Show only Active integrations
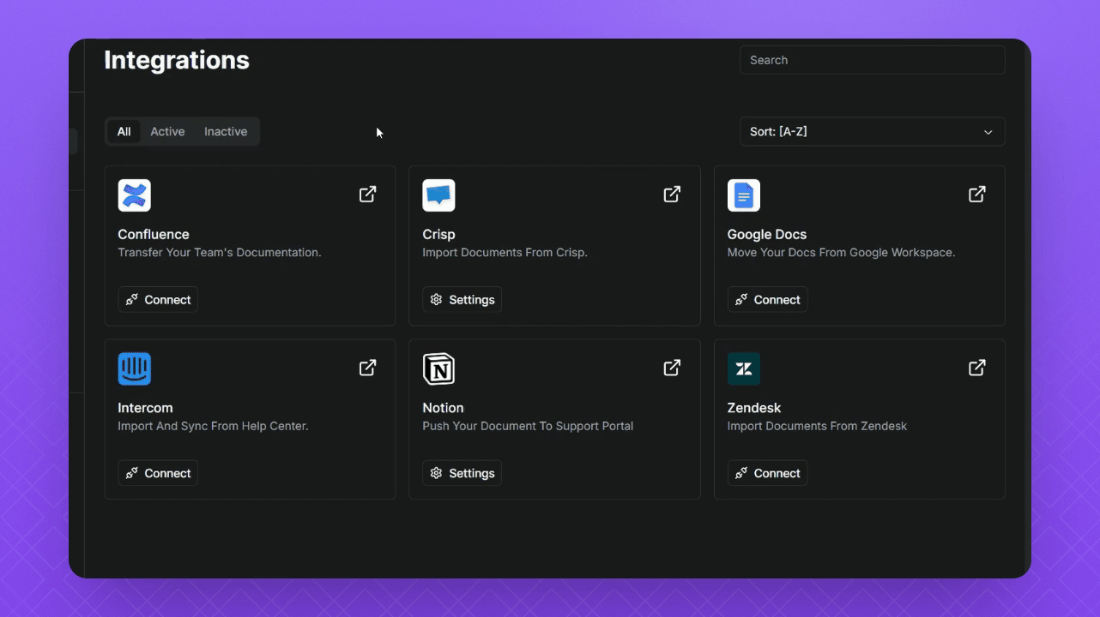Image resolution: width=1100 pixels, height=617 pixels. (167, 132)
